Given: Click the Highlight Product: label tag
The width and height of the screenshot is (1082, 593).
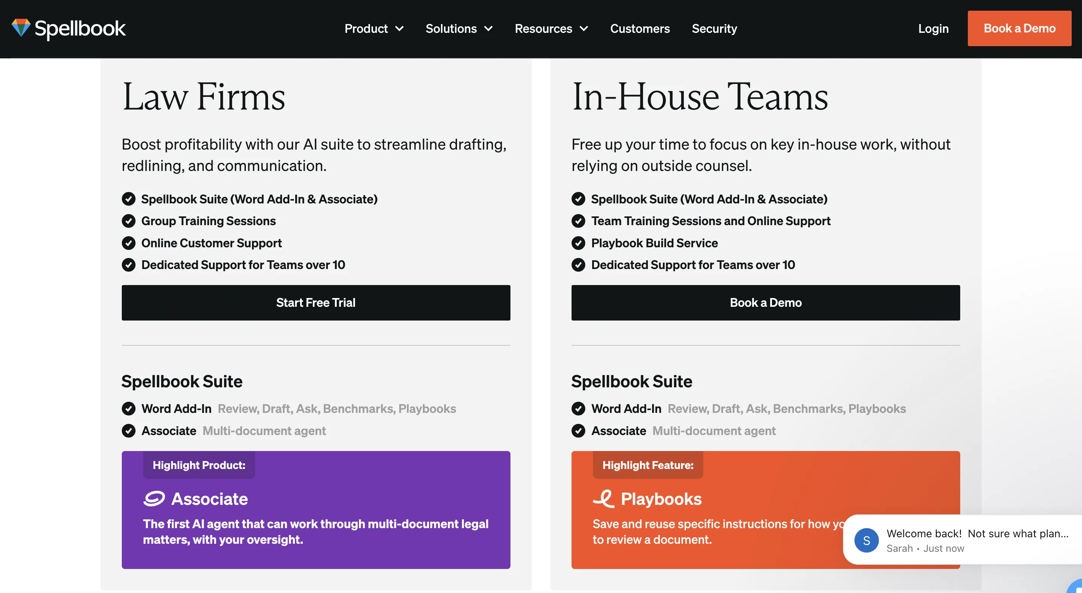Looking at the screenshot, I should tap(199, 465).
